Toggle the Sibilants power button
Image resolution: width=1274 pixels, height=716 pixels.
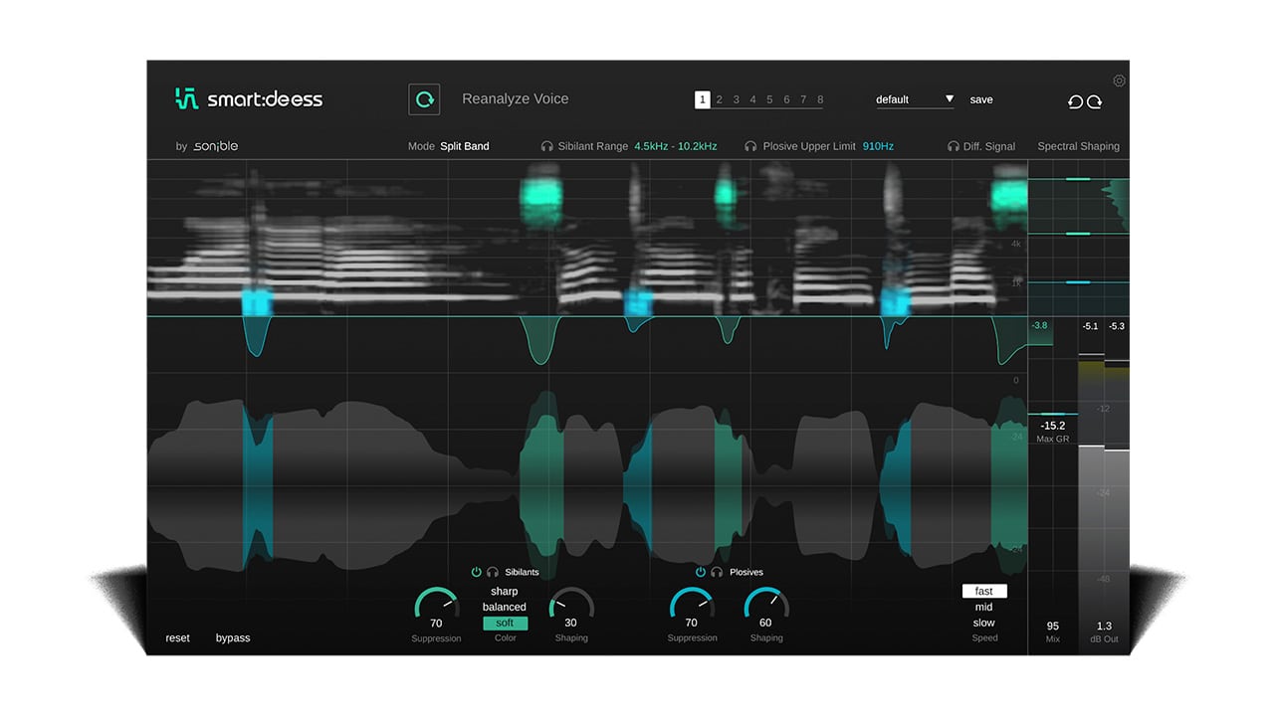coord(477,573)
